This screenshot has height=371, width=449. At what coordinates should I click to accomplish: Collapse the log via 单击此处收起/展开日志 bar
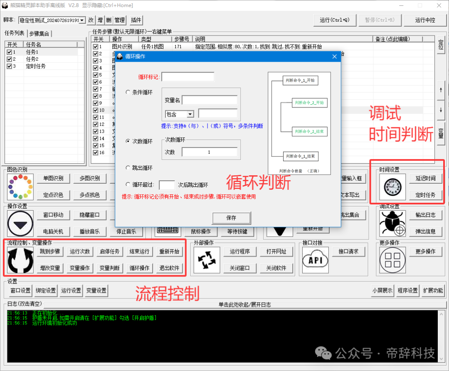click(x=244, y=304)
